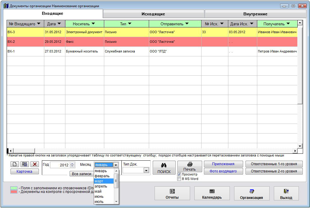
Task: Select май in month list
Action: point(104,191)
